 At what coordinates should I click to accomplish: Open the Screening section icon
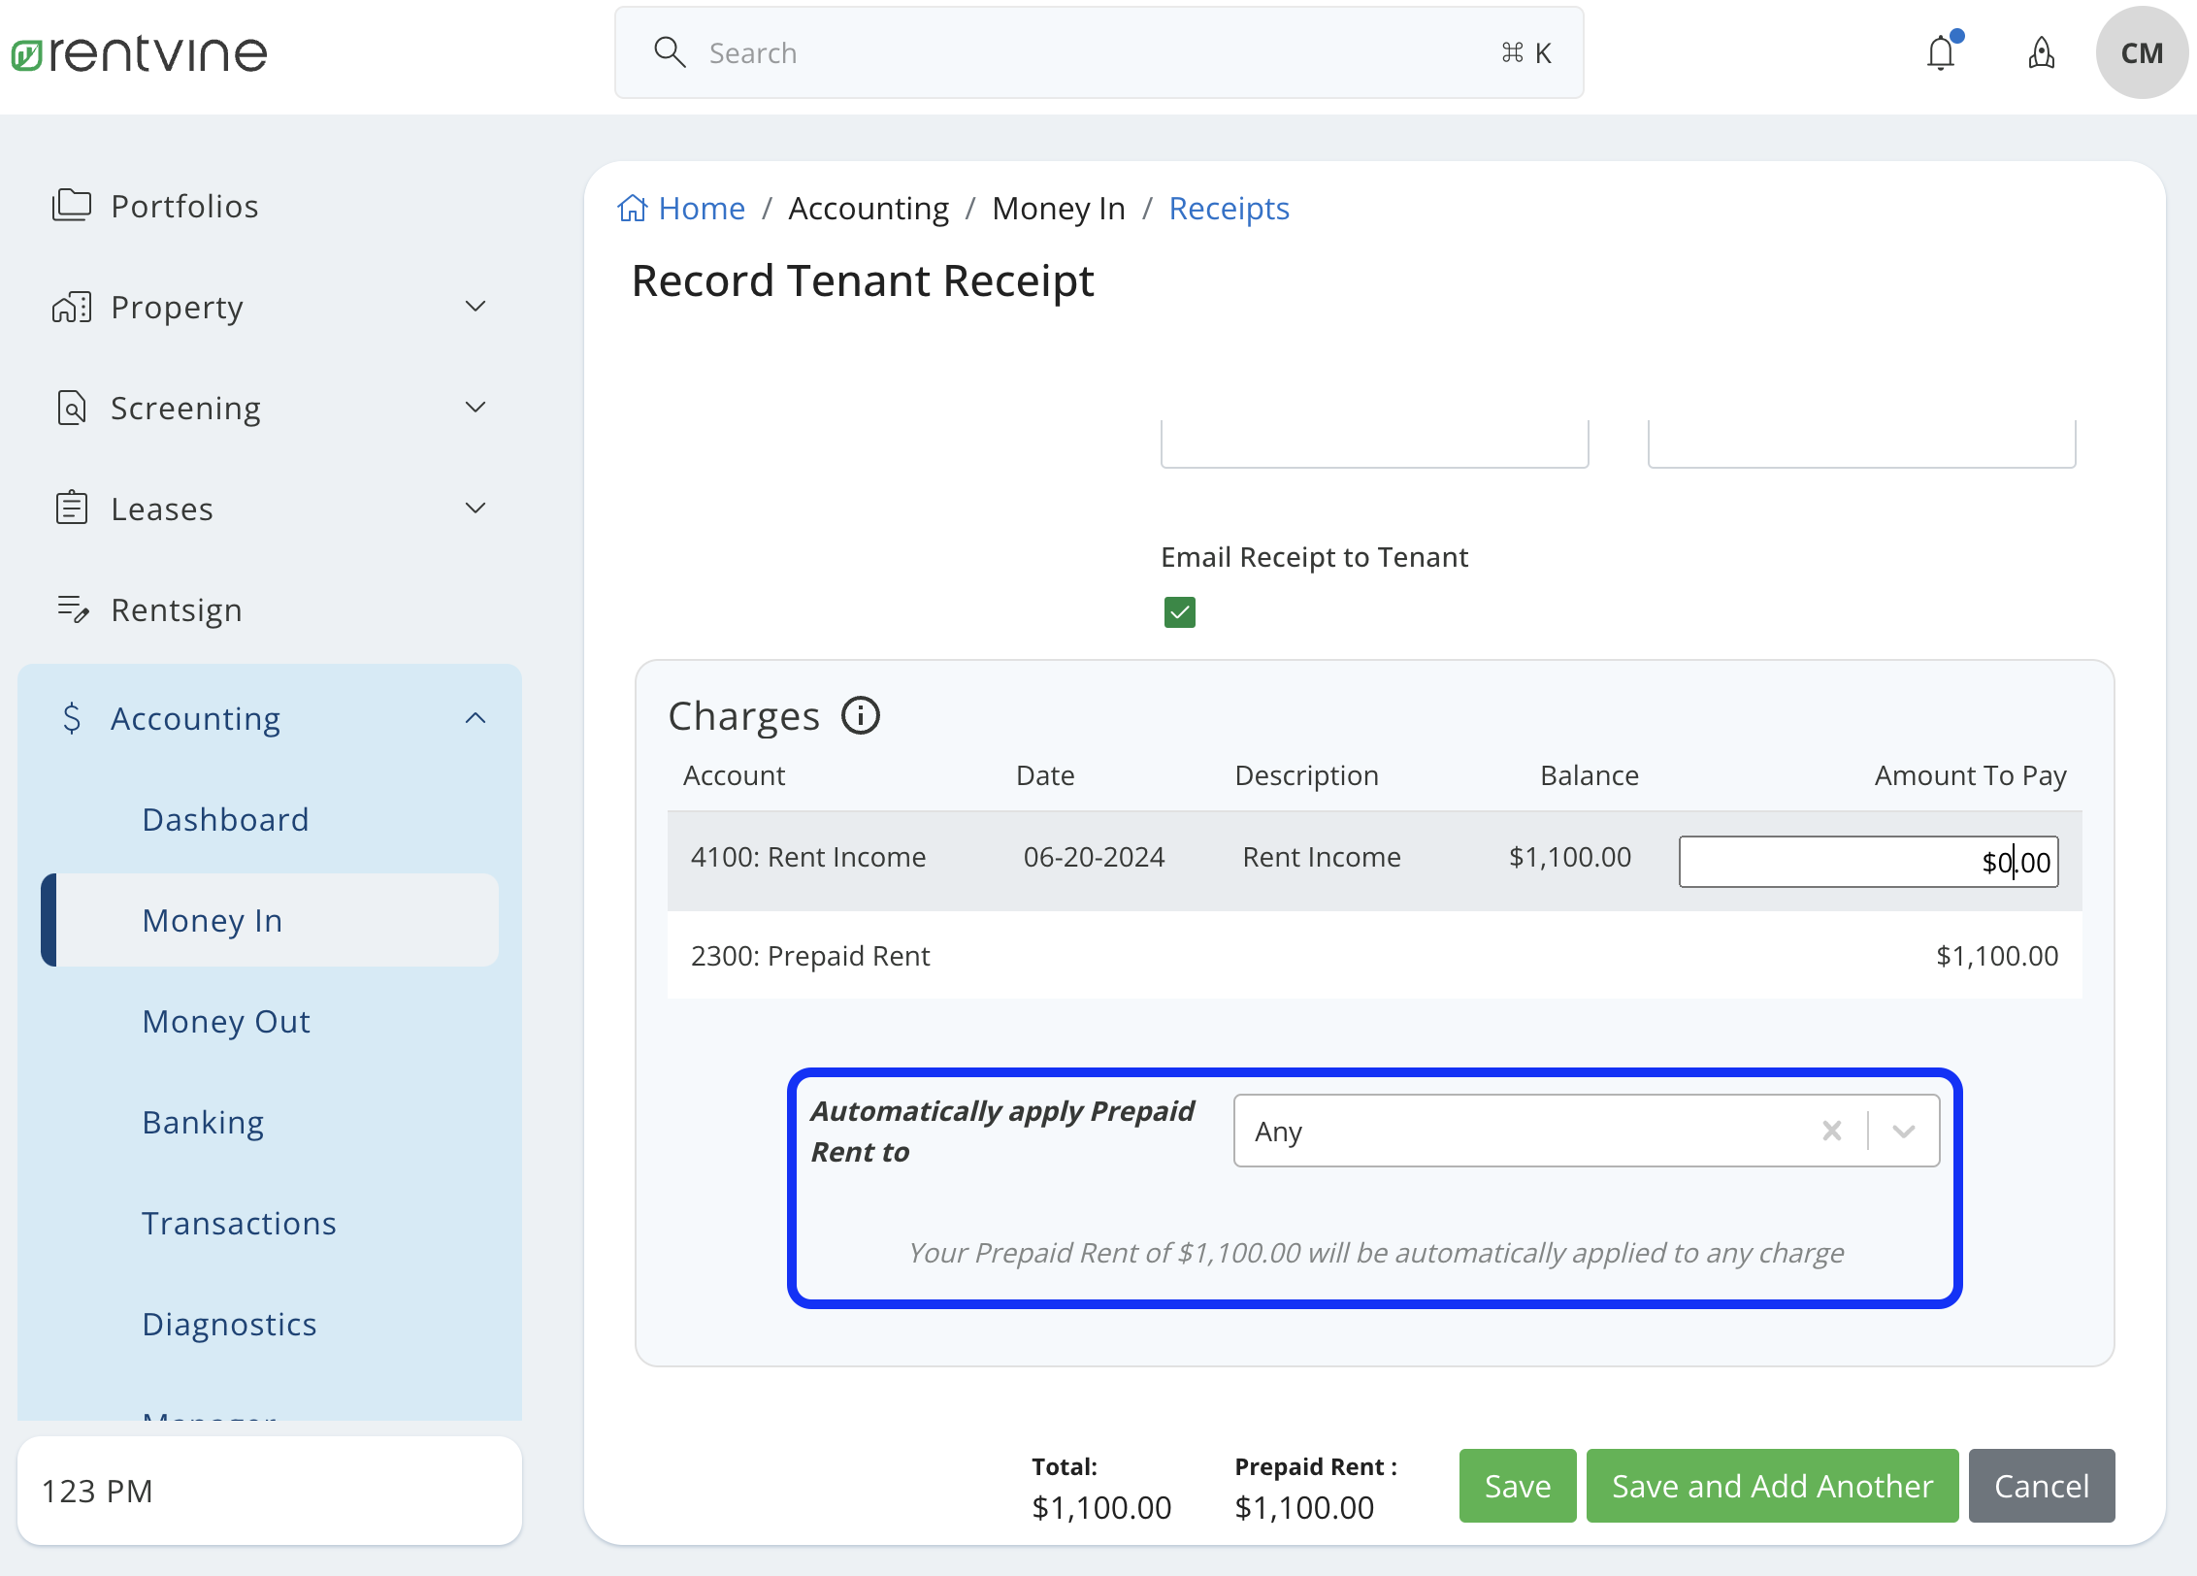[x=71, y=408]
